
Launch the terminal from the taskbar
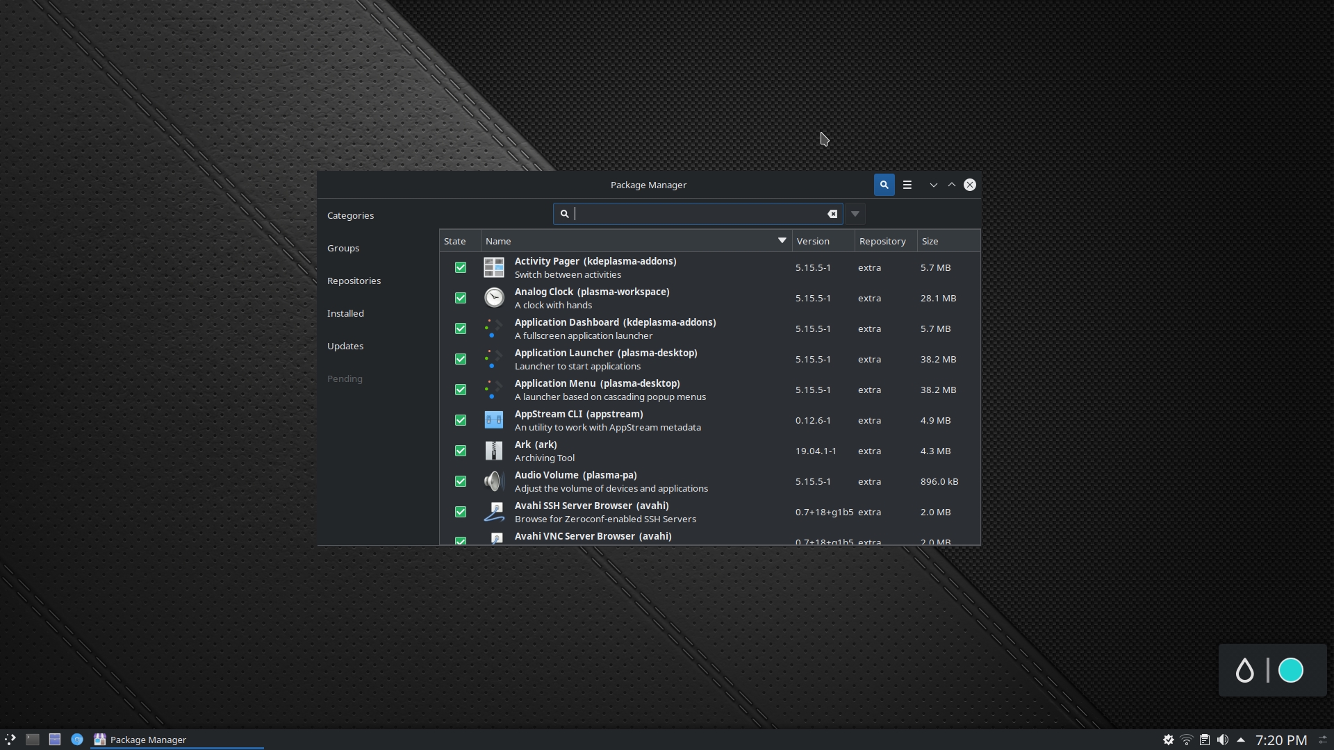tap(33, 740)
